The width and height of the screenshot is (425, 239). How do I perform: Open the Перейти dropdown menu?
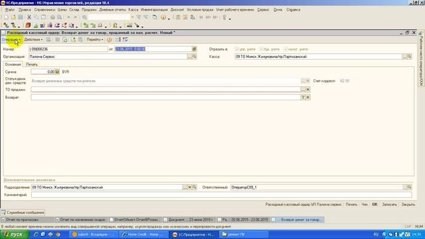(x=95, y=40)
